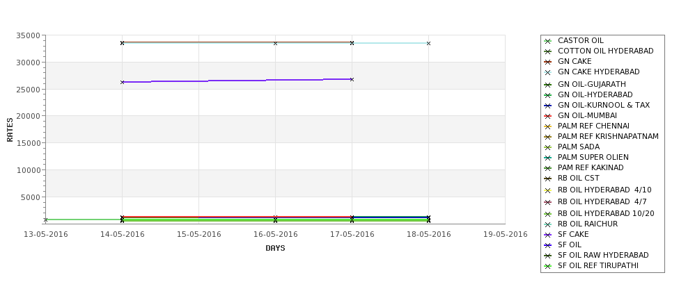Click SF CAKE data point on 17-05-2016
Image resolution: width=679 pixels, height=298 pixels.
pos(352,79)
